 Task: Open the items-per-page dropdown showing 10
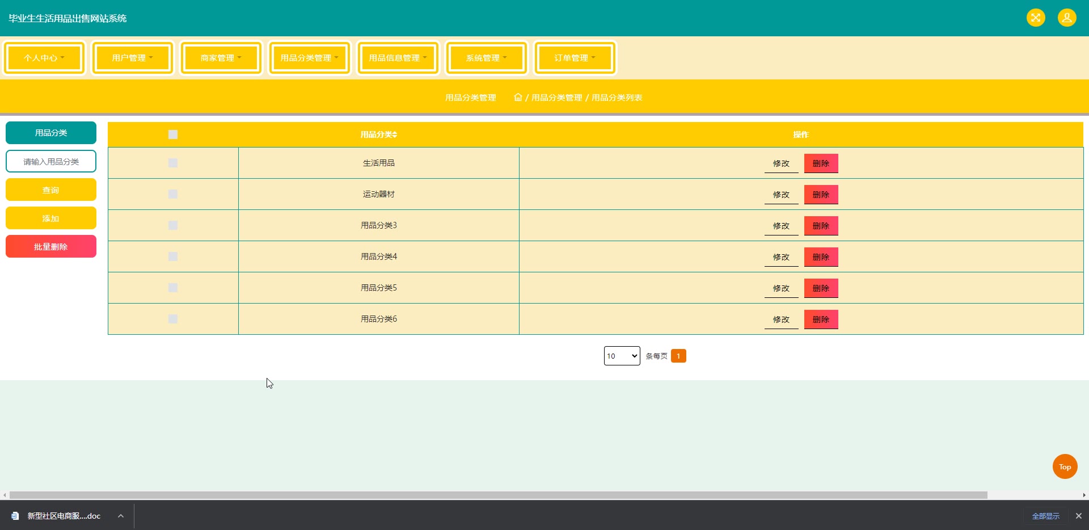coord(622,356)
